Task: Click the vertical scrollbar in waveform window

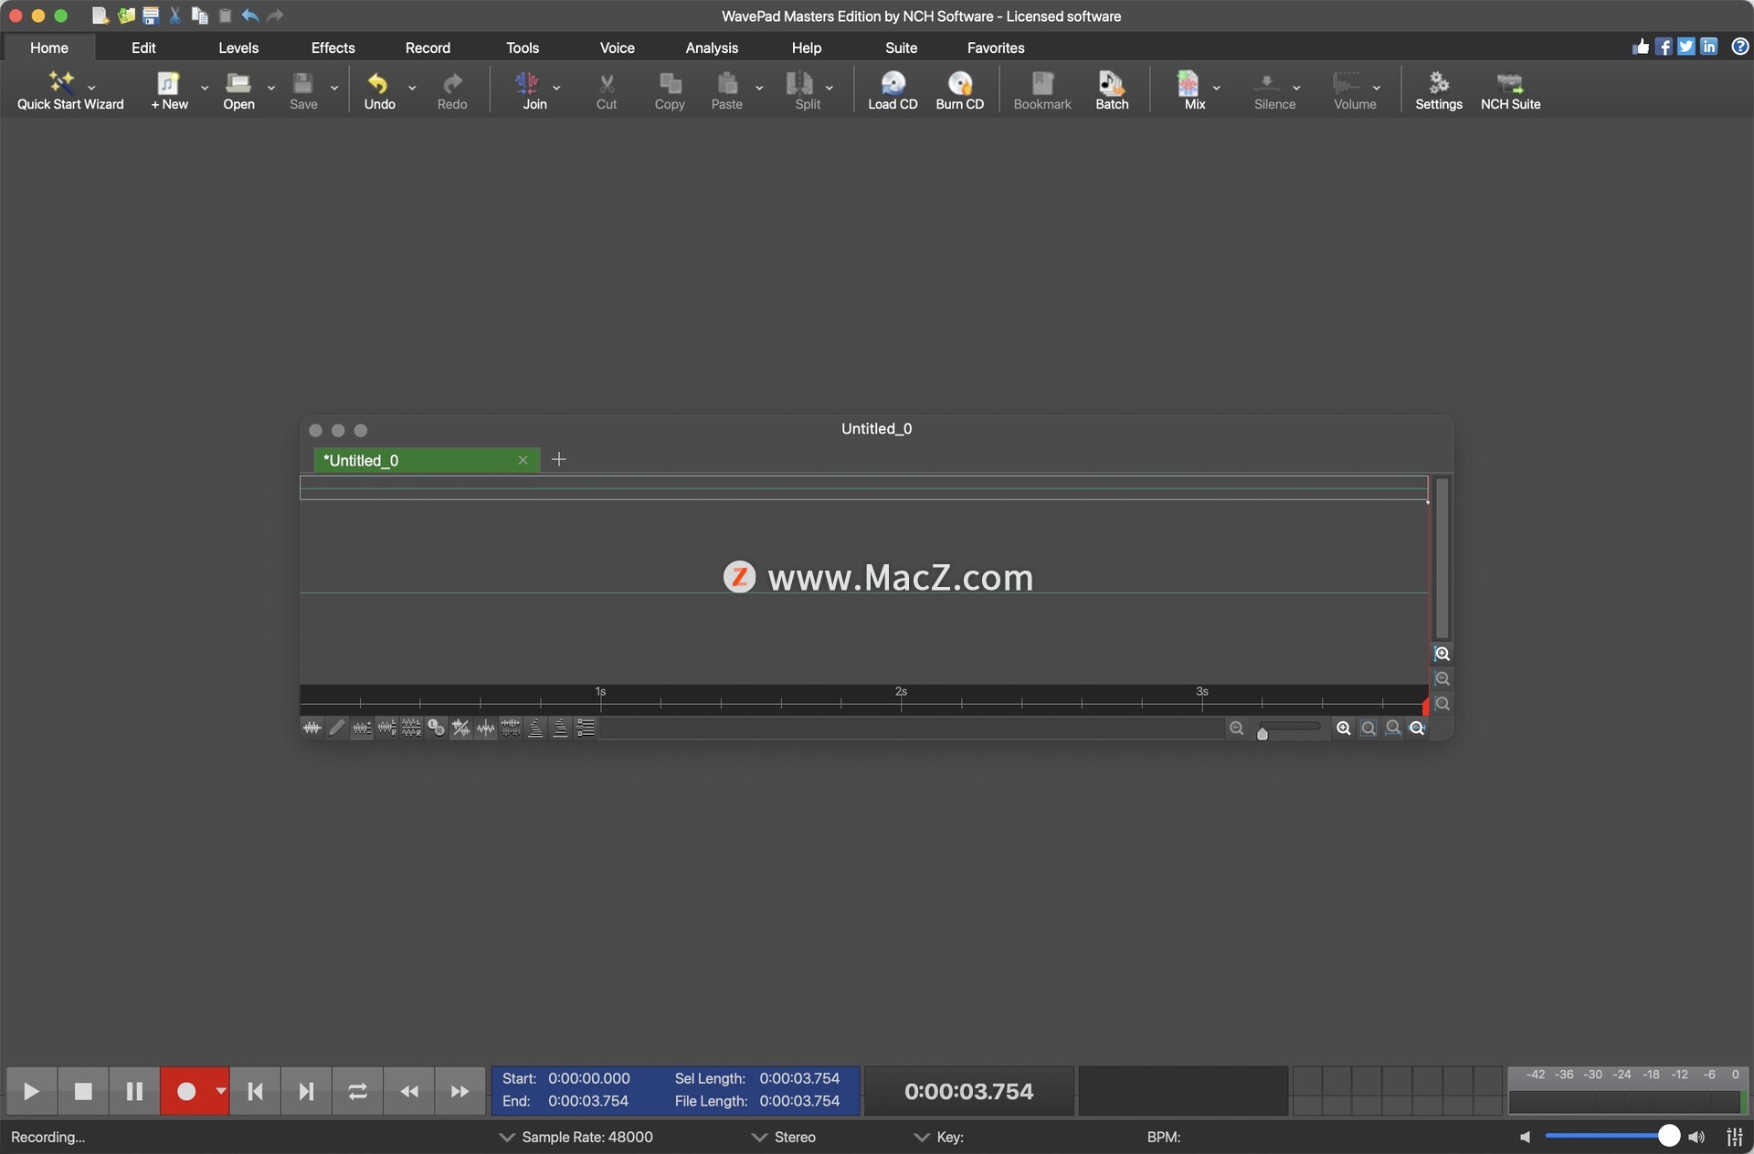Action: [x=1442, y=558]
